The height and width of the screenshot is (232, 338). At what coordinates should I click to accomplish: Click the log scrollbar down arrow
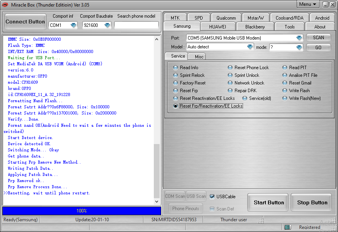tap(157, 202)
